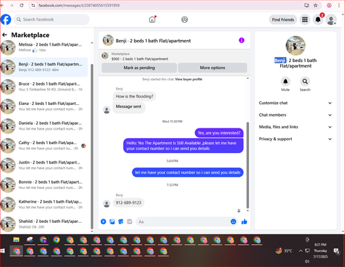The image size is (345, 267).
Task: Expand Customize chat section
Action: (x=295, y=103)
